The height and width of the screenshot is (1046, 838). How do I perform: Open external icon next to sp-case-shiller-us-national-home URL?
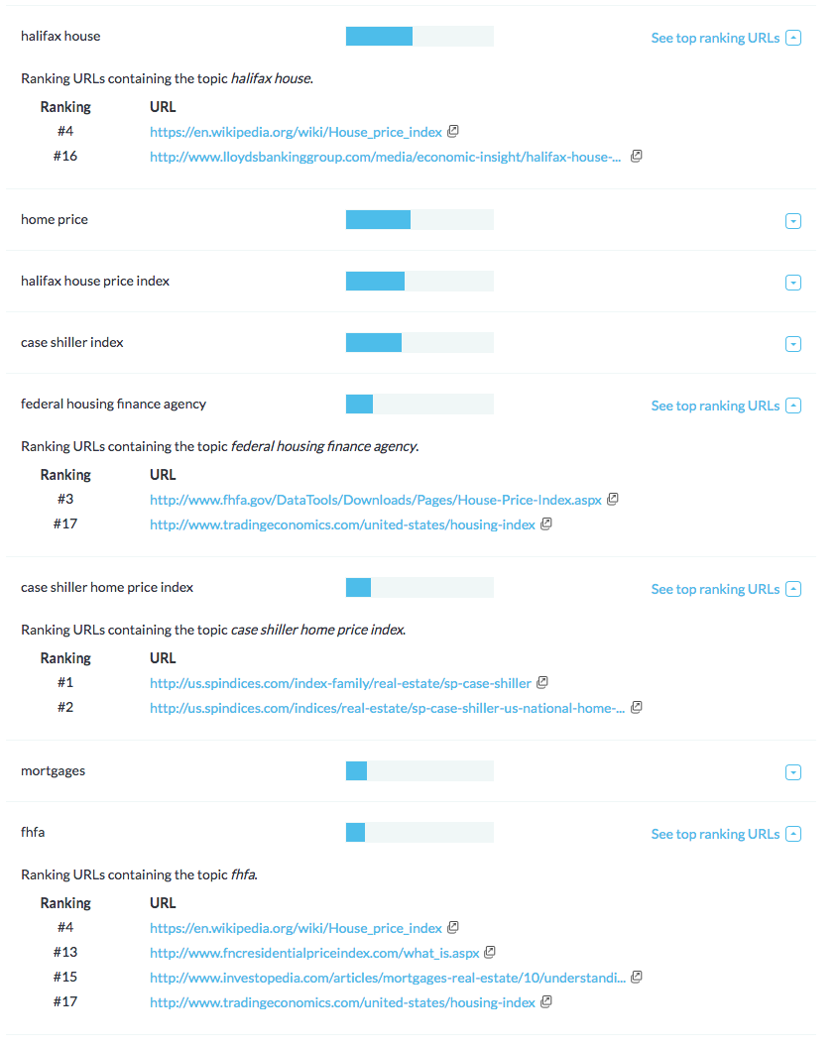637,707
